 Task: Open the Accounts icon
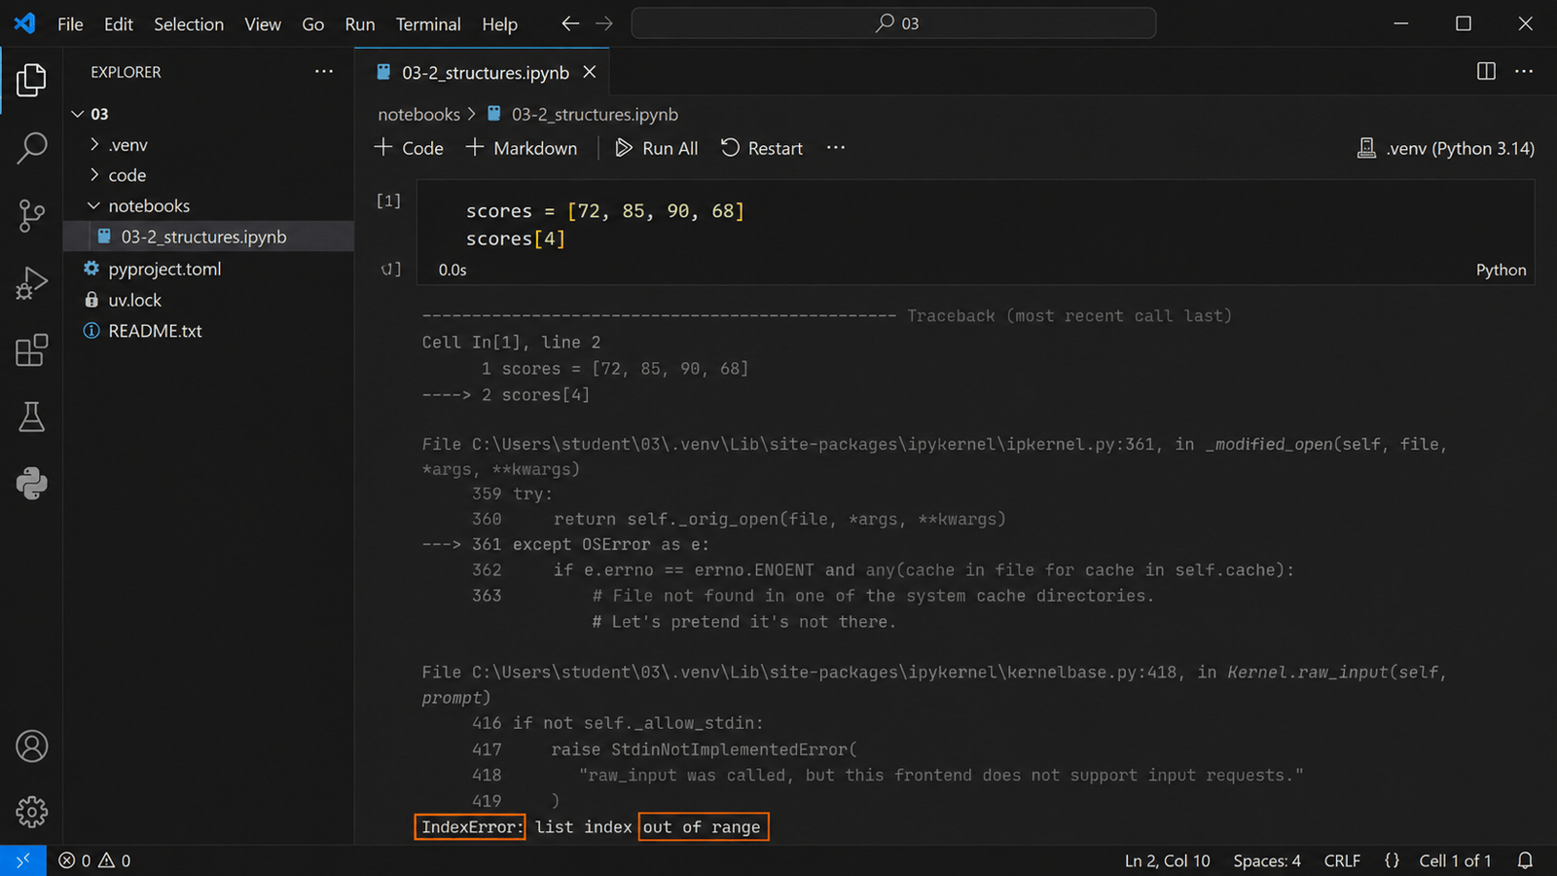(x=31, y=747)
